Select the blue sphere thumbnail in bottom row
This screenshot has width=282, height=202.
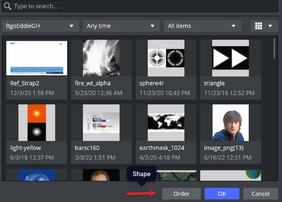pos(37,175)
